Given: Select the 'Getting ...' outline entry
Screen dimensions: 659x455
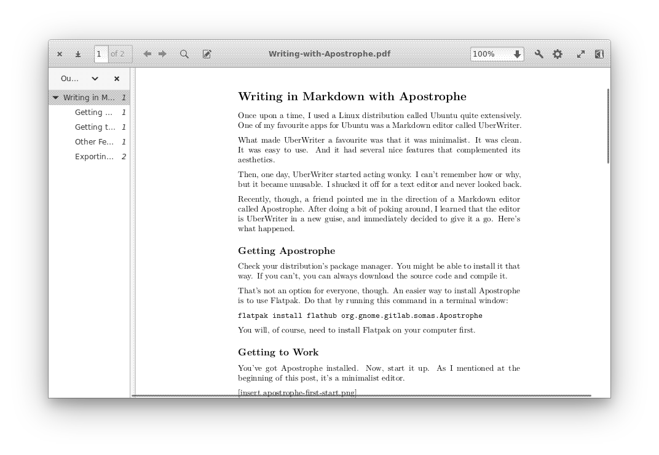Looking at the screenshot, I should pyautogui.click(x=89, y=113).
